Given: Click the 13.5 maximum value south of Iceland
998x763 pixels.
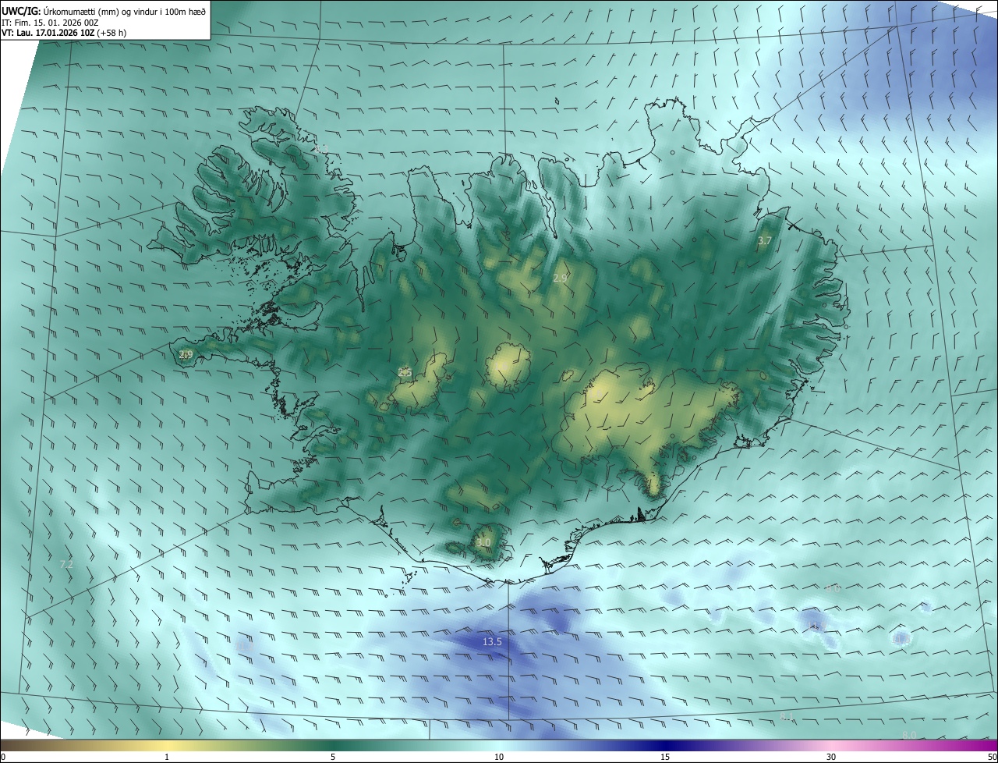Looking at the screenshot, I should pos(492,641).
